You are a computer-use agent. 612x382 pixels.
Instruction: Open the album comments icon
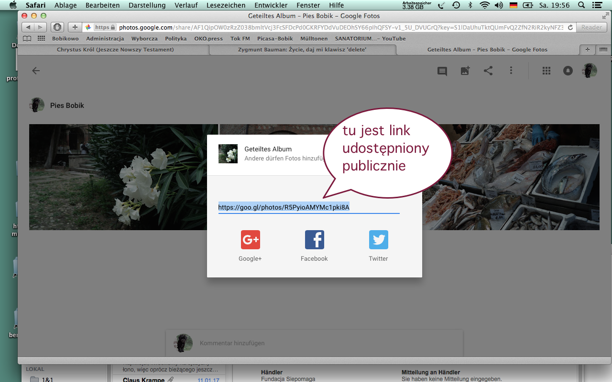(442, 71)
